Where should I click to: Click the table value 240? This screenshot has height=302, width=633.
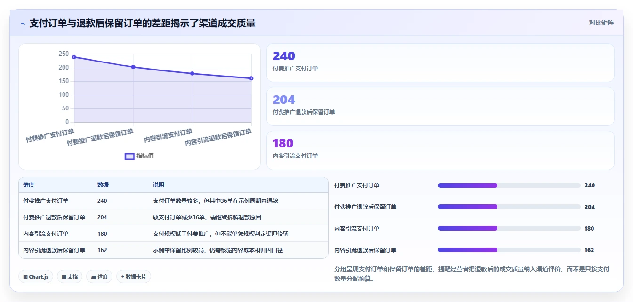point(102,201)
